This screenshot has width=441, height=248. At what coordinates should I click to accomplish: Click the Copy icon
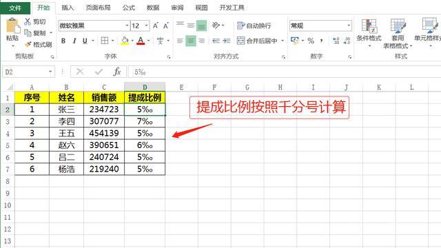(28, 33)
